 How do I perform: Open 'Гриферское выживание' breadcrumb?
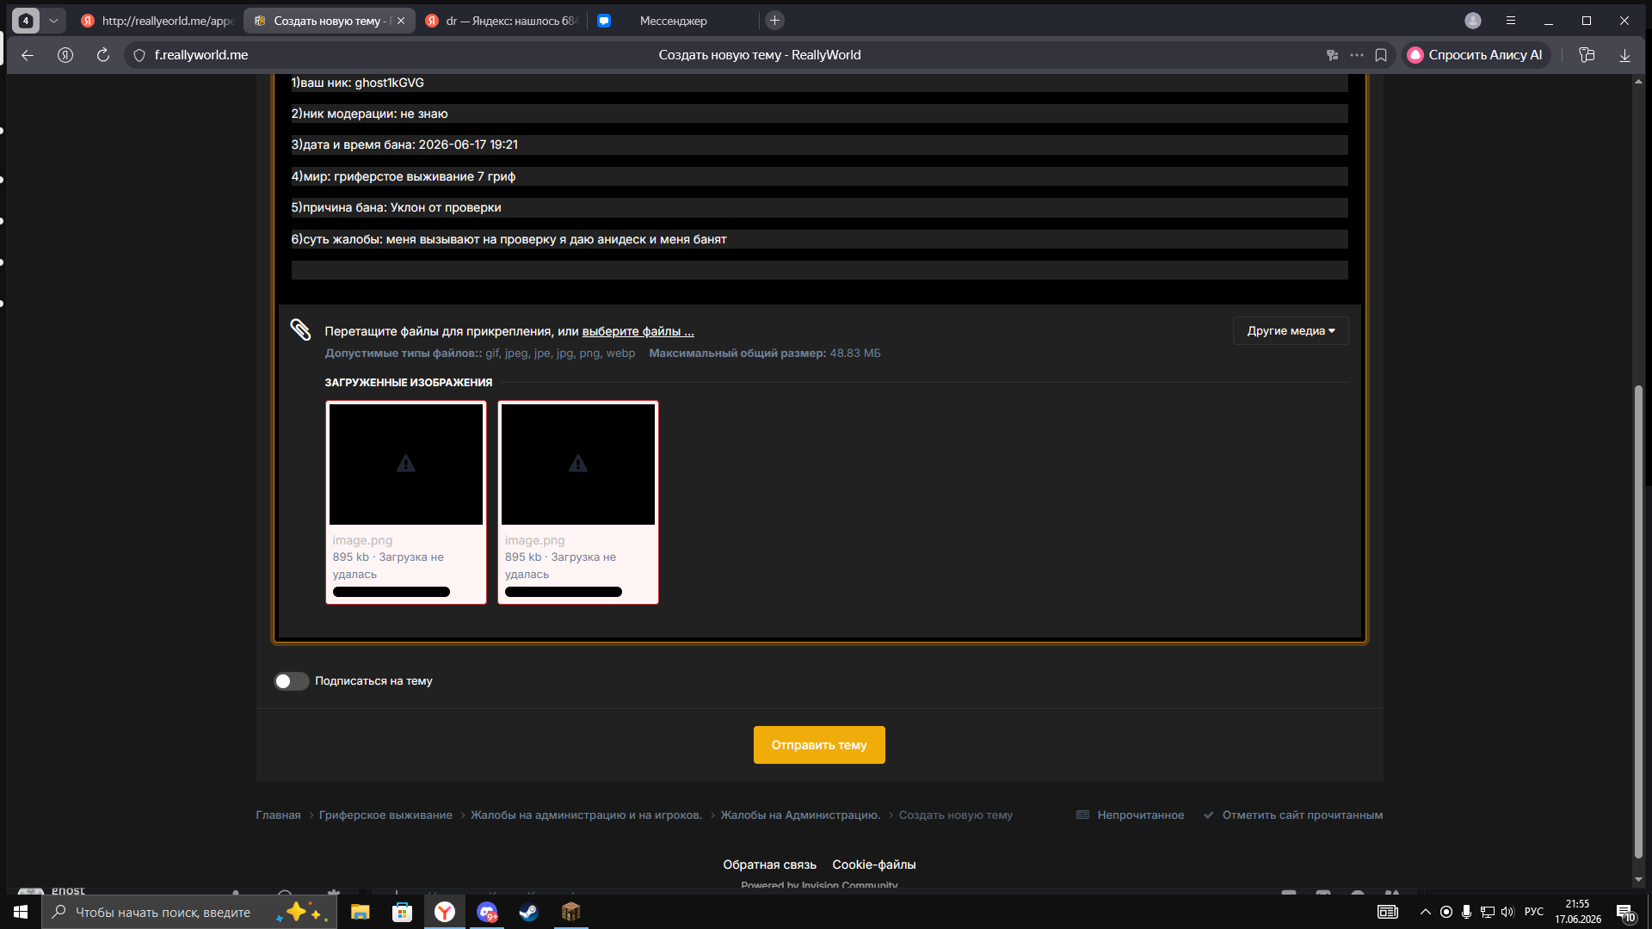(385, 815)
